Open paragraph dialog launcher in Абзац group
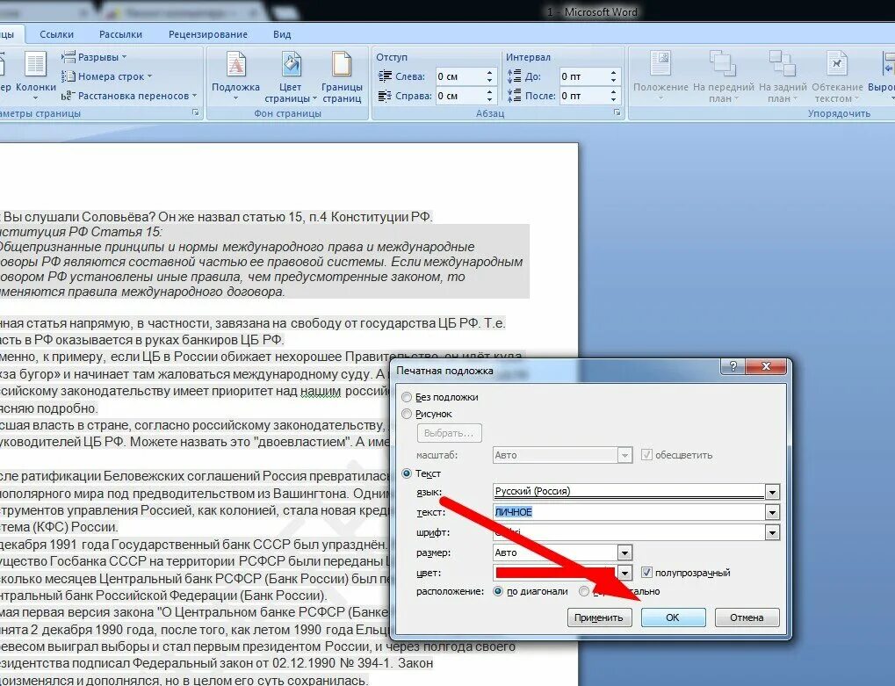 point(617,113)
